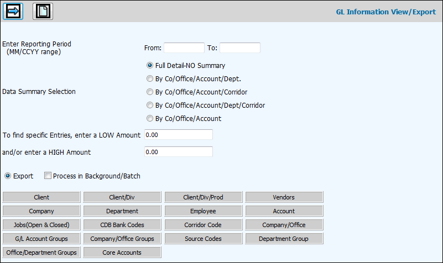Viewport: 443px width, 263px height.
Task: Select By Co/Office/Account/Corridor radio button
Action: point(150,92)
